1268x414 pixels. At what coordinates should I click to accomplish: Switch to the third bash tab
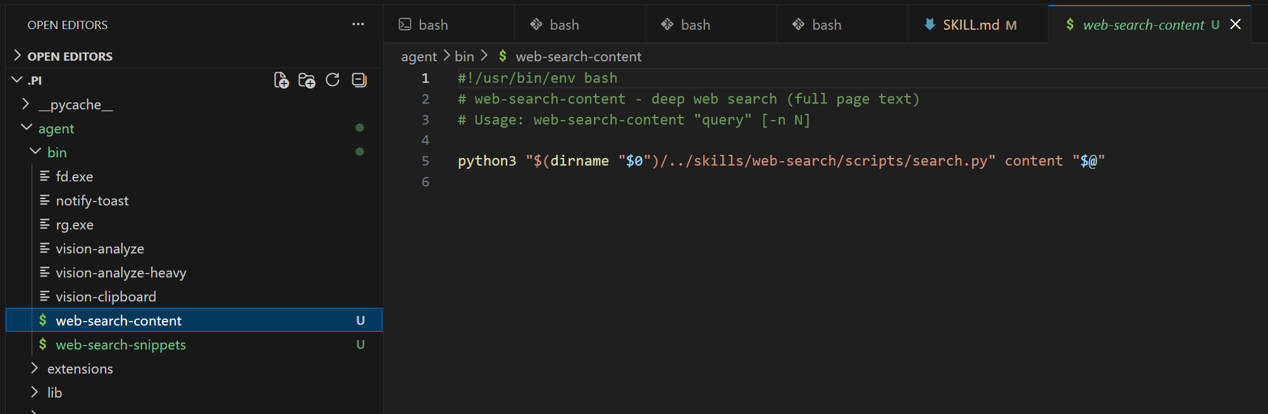coord(711,25)
